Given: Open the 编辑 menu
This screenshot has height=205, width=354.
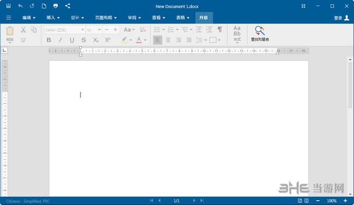Looking at the screenshot, I should pyautogui.click(x=29, y=17).
